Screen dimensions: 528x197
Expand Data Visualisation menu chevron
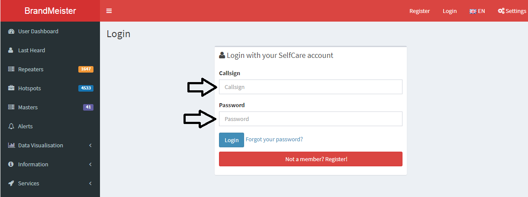pyautogui.click(x=90, y=146)
